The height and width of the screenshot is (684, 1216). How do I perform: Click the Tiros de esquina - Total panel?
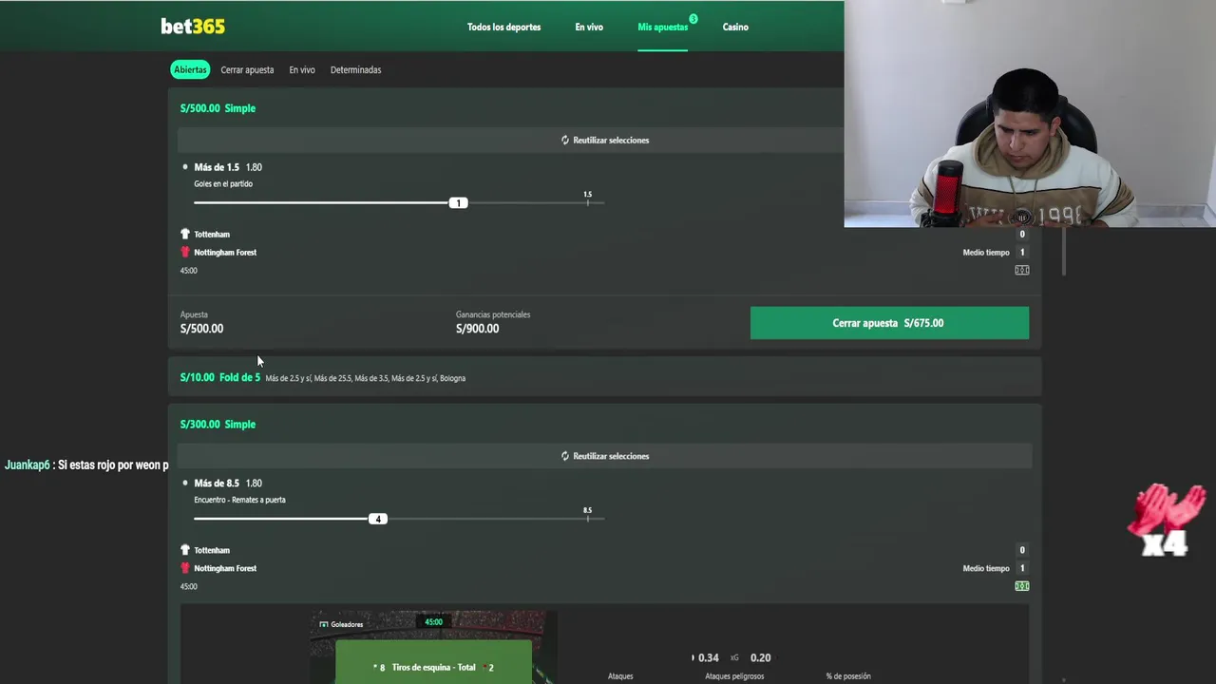(x=433, y=662)
